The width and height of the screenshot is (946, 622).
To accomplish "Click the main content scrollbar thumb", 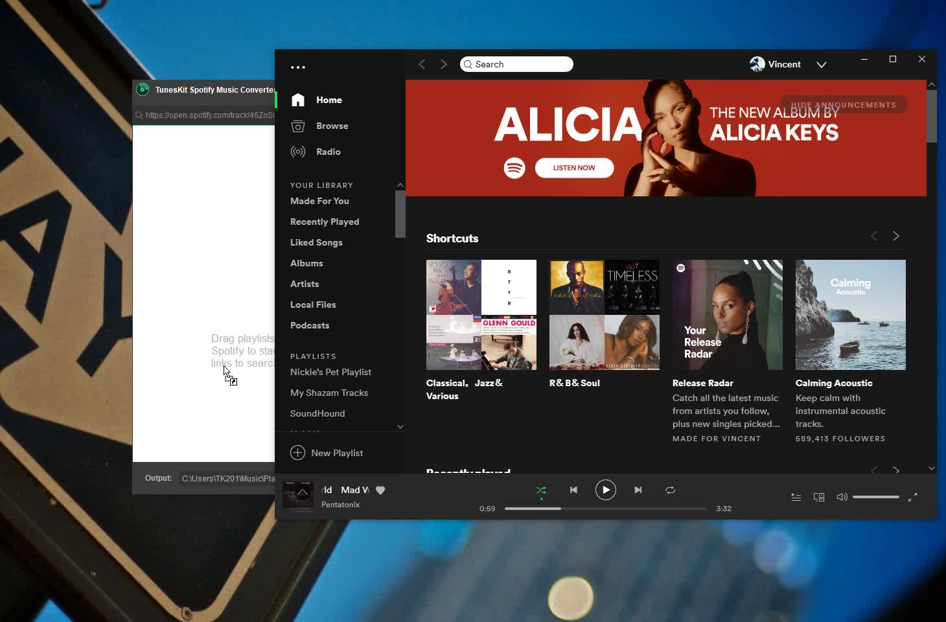I will pyautogui.click(x=932, y=117).
